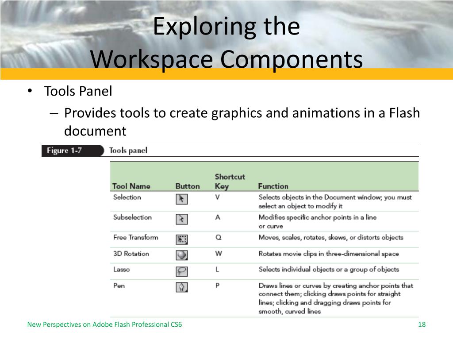Click the 'Selection' tool name cell

coord(127,197)
